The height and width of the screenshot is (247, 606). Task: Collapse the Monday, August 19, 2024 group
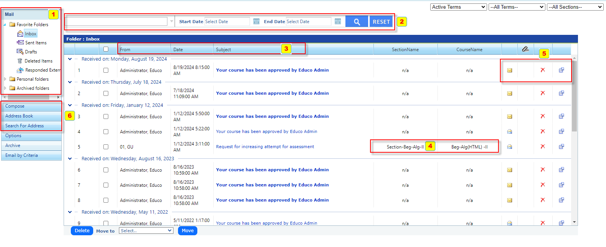pos(70,59)
